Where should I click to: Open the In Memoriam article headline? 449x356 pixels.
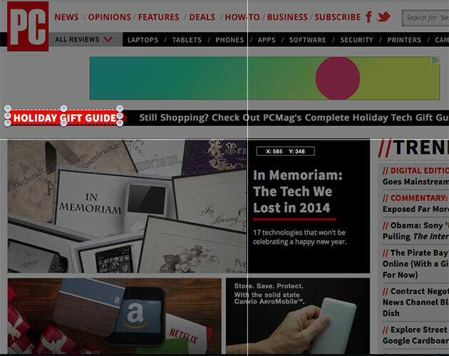pos(297,191)
